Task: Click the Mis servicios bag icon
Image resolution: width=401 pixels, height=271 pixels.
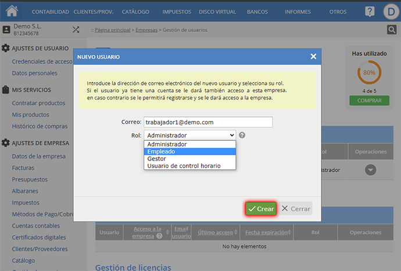Action: click(6, 90)
